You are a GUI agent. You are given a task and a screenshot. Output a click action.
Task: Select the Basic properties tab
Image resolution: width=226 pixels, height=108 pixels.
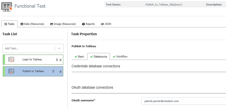coord(79,57)
